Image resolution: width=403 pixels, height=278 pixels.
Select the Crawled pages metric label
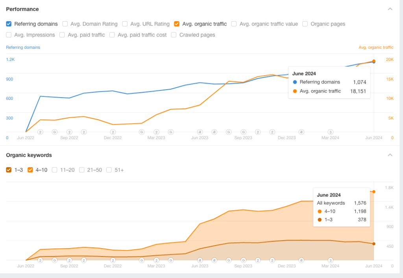click(x=197, y=35)
